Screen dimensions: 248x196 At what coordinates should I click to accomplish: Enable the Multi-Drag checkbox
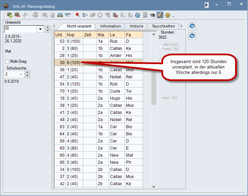(x=7, y=61)
